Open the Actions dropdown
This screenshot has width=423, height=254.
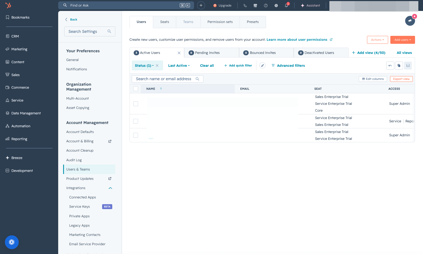377,40
